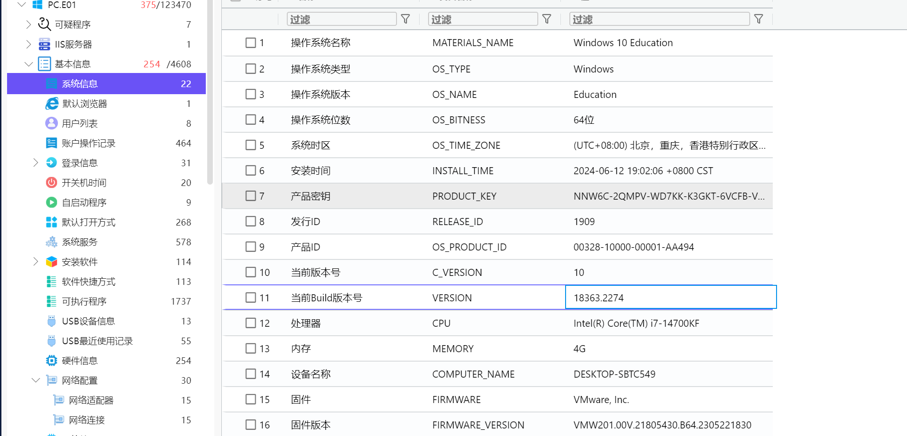Check the box for row 16 固件版本
This screenshot has width=907, height=436.
(x=251, y=425)
